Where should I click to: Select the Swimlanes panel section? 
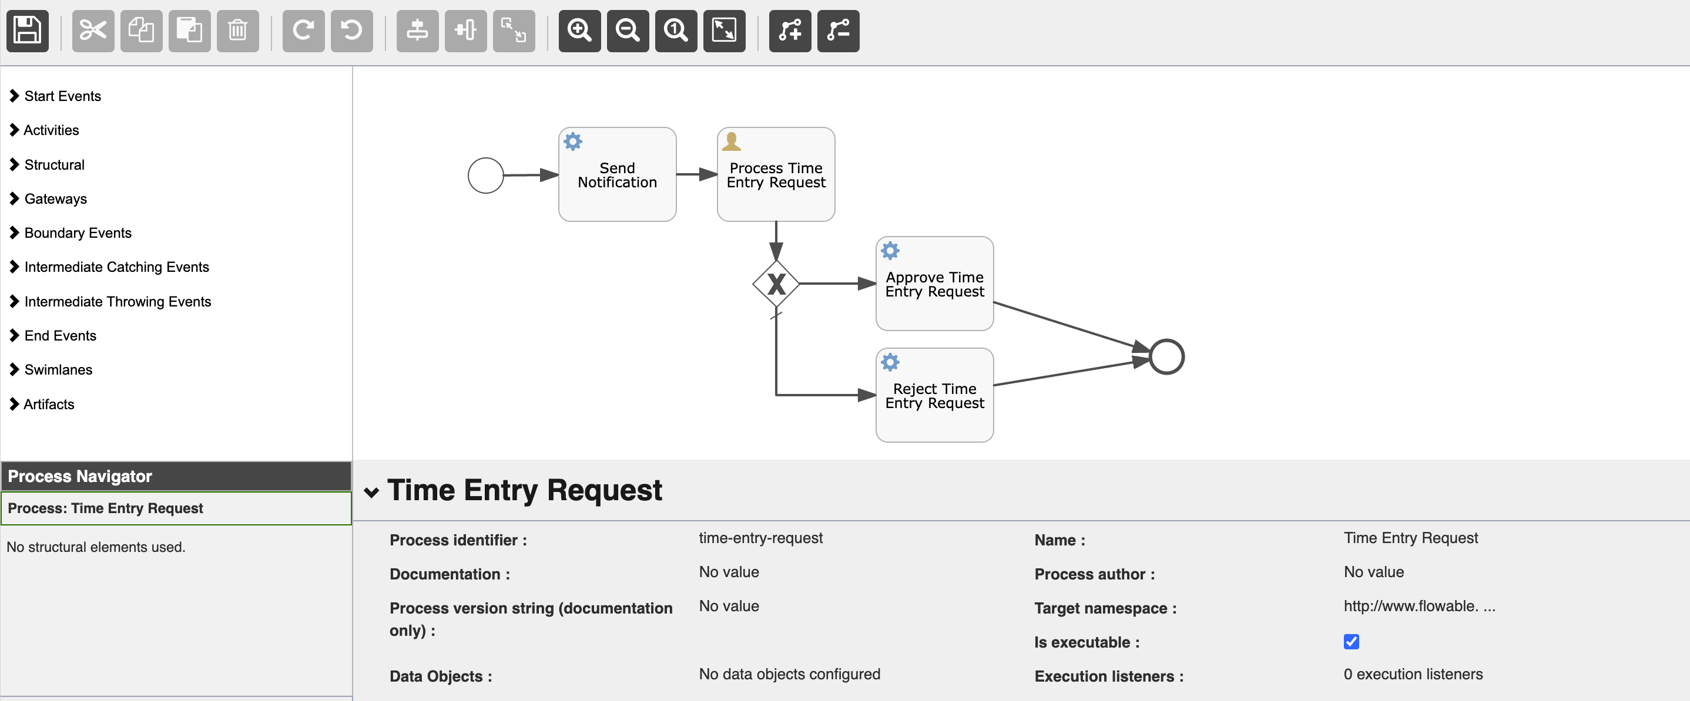[x=56, y=370]
